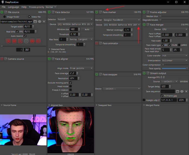The width and height of the screenshot is (189, 155).
Task: Reveal video file path eye icon
Action: [x=39, y=22]
